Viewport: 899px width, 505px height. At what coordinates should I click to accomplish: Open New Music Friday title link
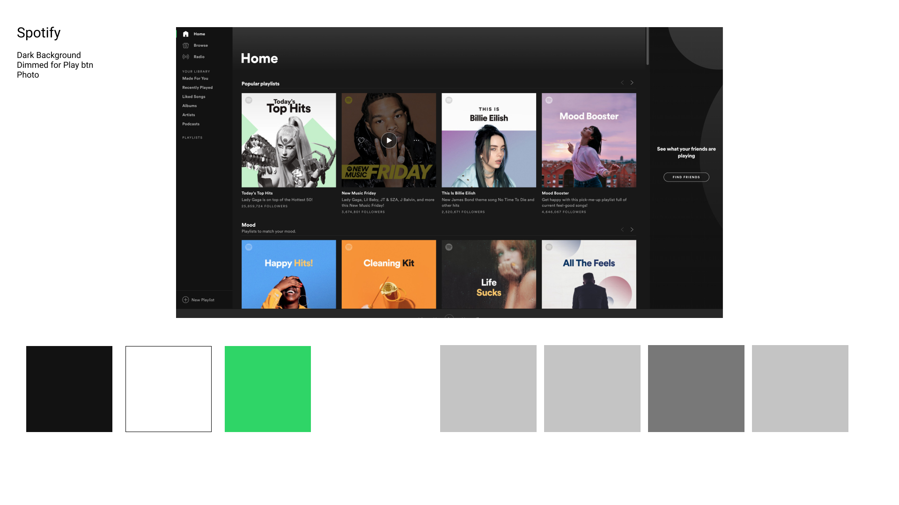359,193
